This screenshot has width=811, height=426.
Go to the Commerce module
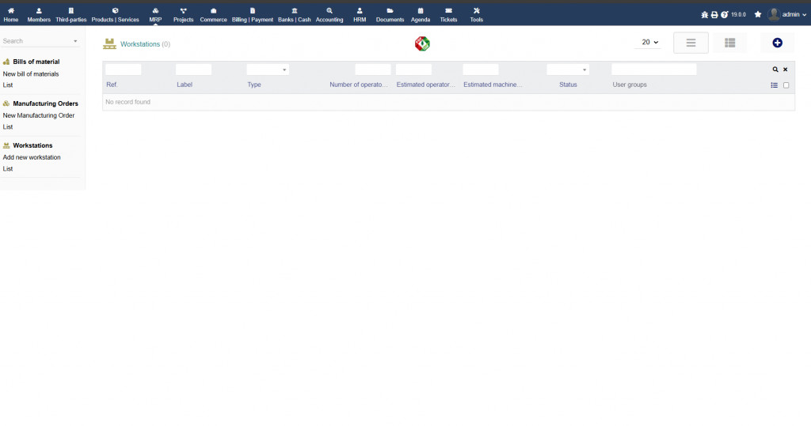click(x=213, y=15)
